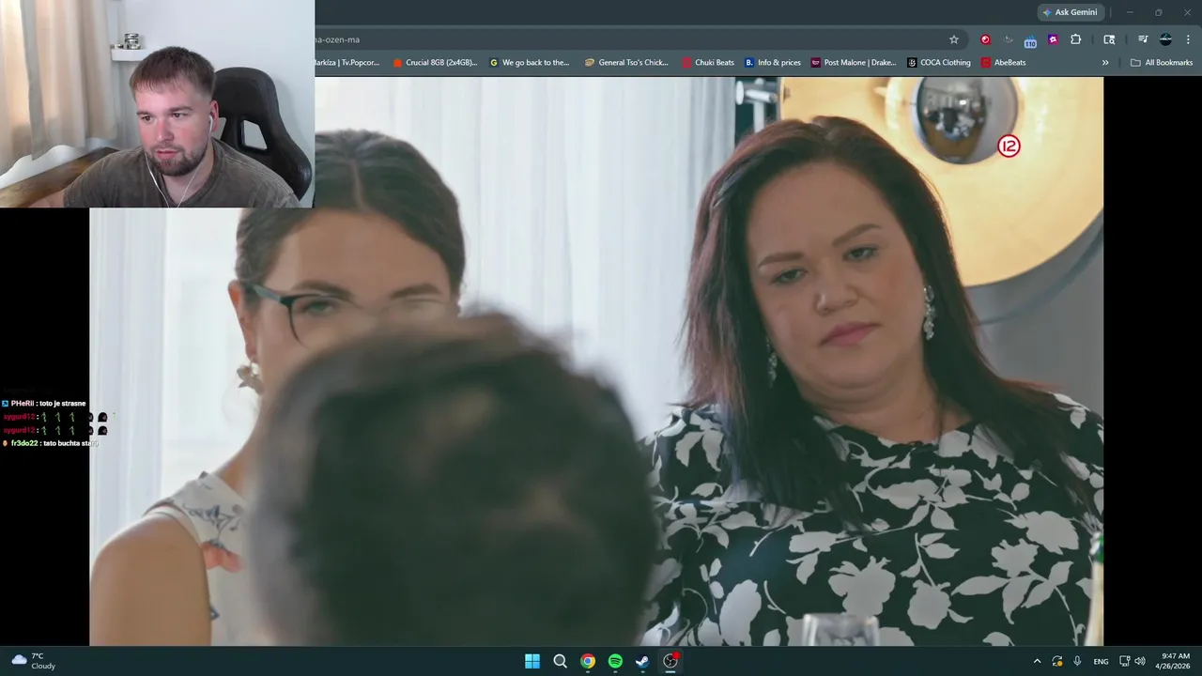Open the 'We go back to the...' bookmark
Screen dimensions: 1202x676
(530, 63)
